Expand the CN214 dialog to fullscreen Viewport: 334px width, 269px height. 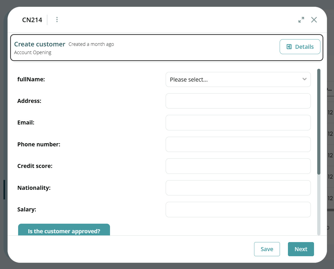301,20
